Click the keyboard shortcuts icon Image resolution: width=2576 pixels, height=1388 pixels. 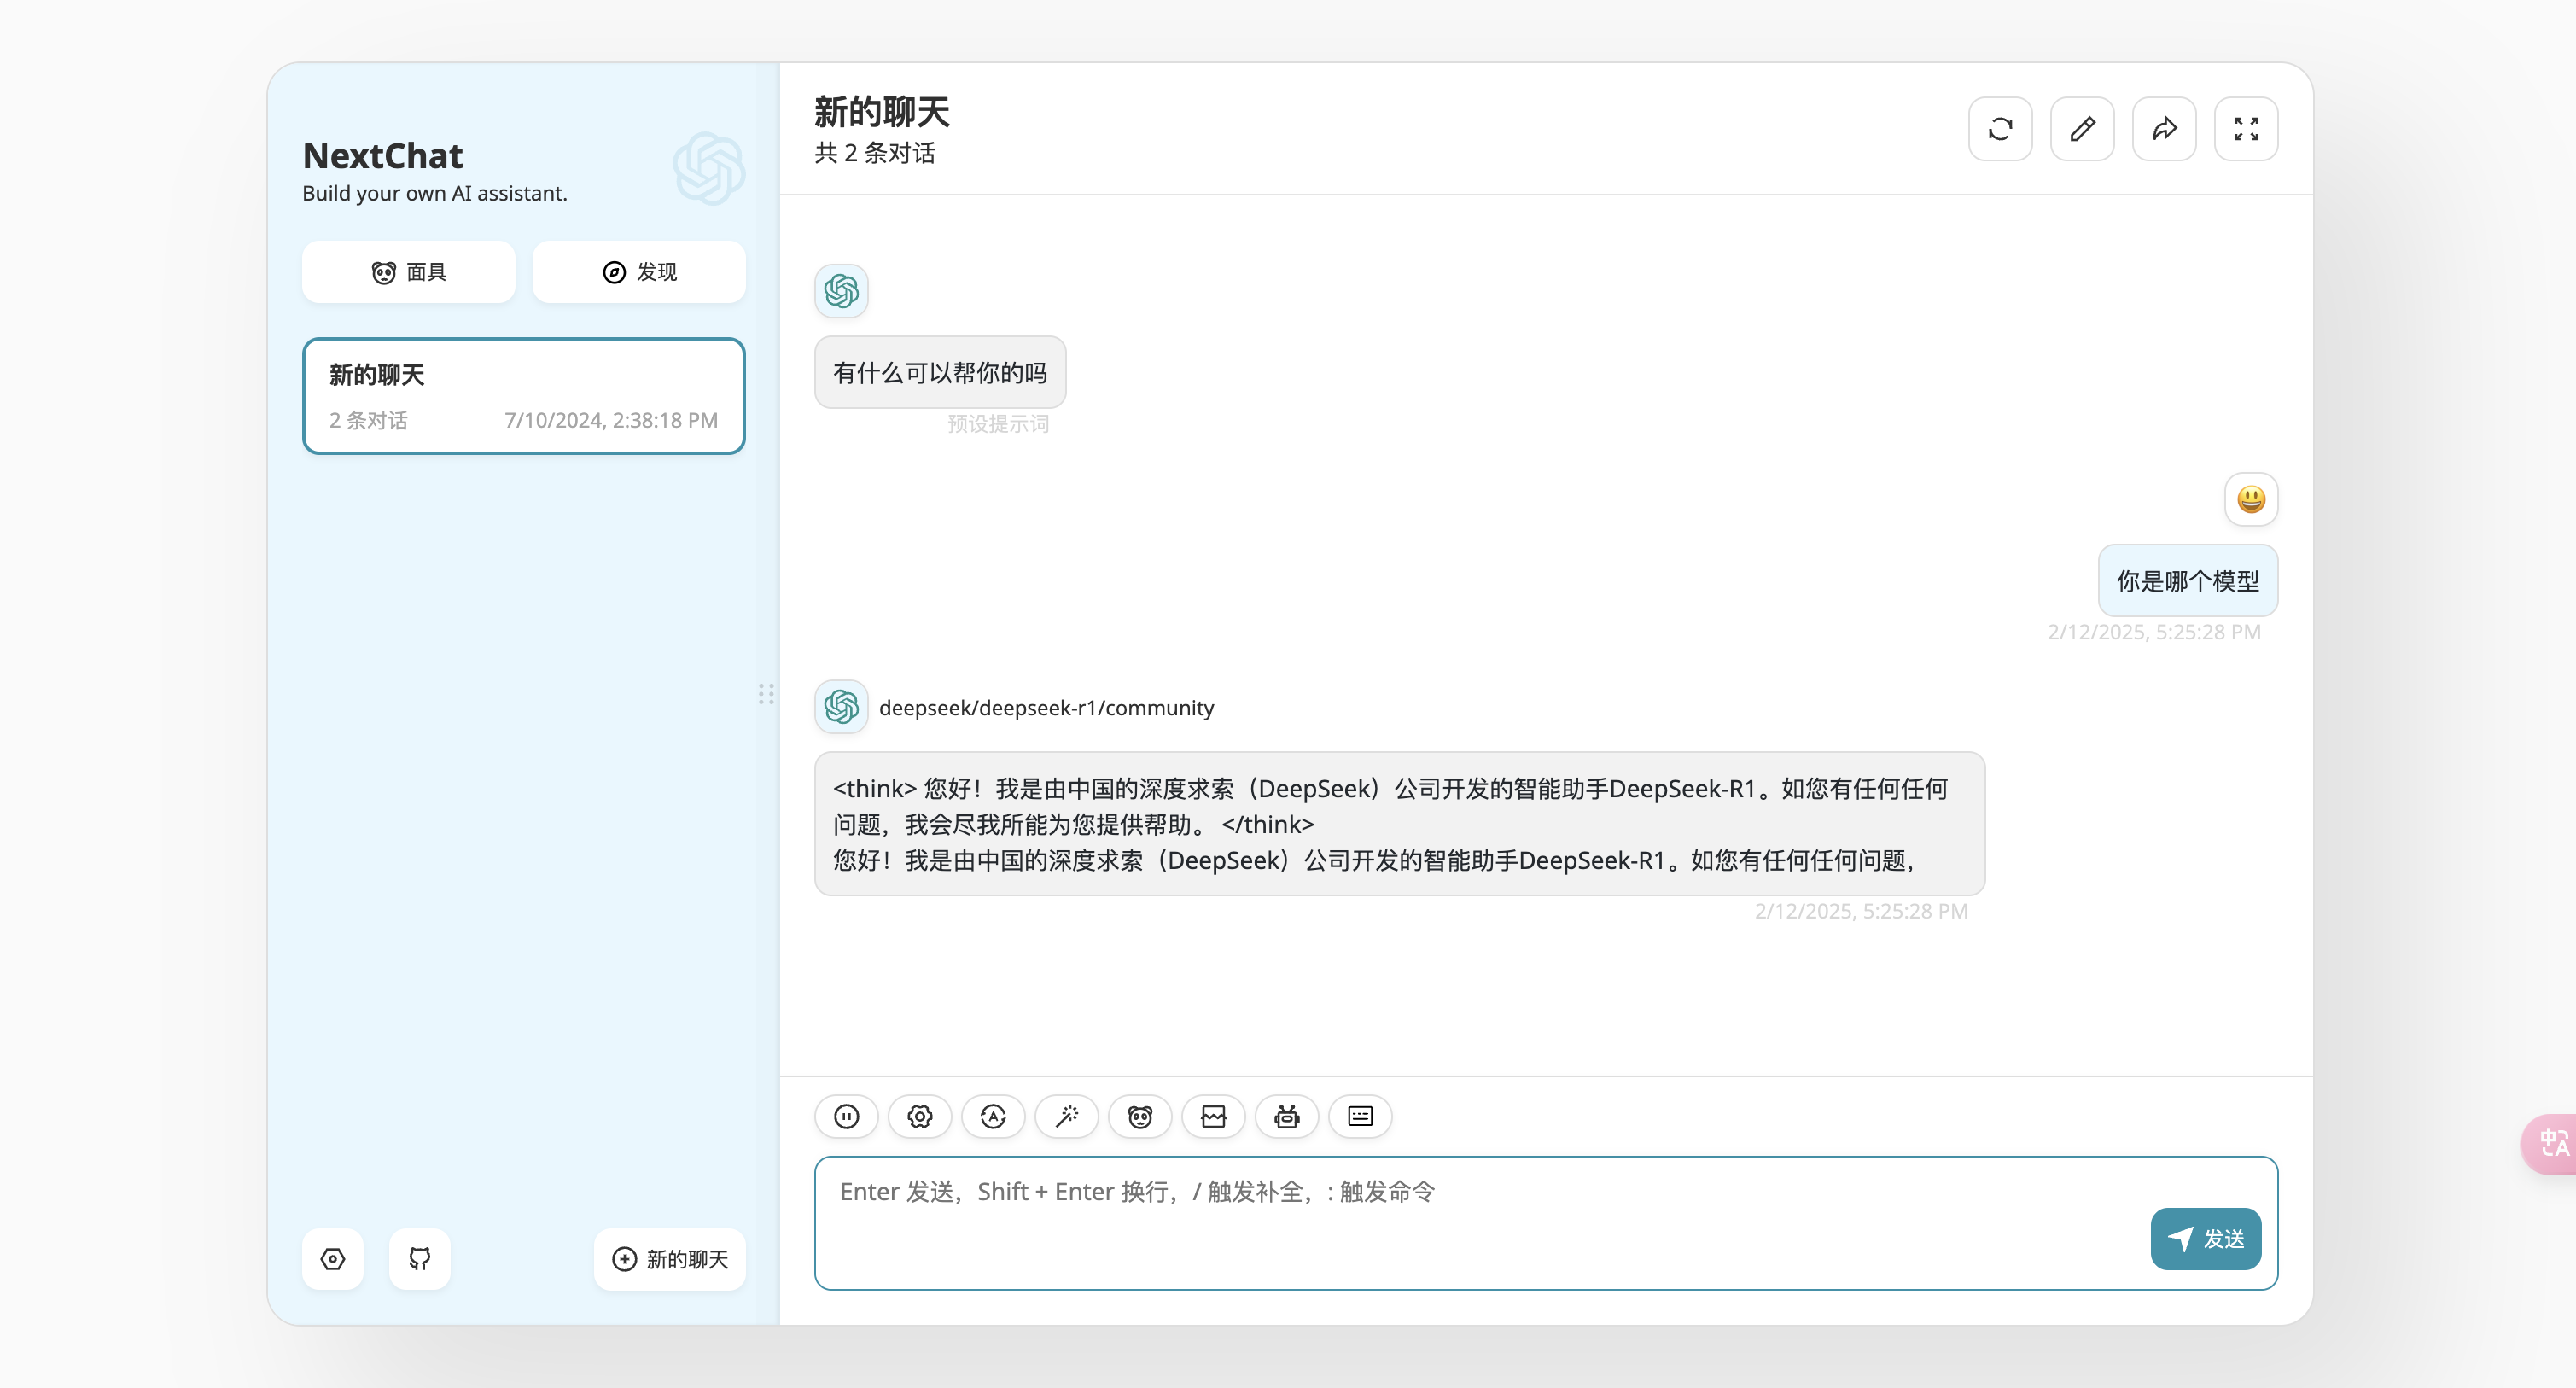pyautogui.click(x=1360, y=1116)
